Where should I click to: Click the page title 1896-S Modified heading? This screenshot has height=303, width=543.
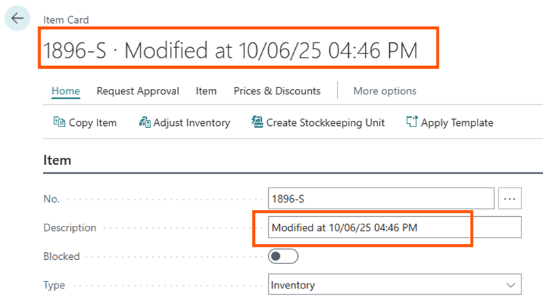click(231, 51)
